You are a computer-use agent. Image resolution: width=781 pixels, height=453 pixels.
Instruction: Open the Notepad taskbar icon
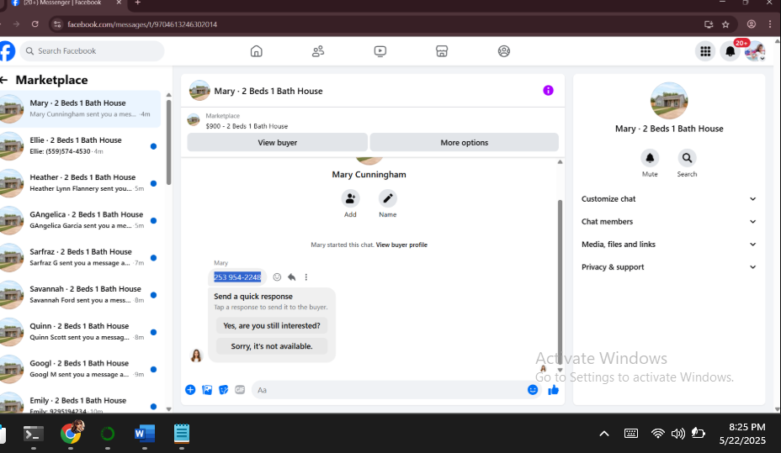(x=181, y=434)
